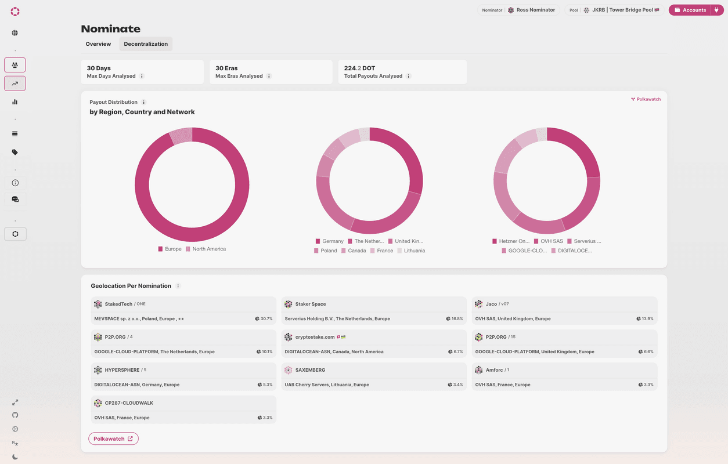The image size is (728, 464).
Task: Click the plug icon beside Accounts
Action: click(x=716, y=10)
